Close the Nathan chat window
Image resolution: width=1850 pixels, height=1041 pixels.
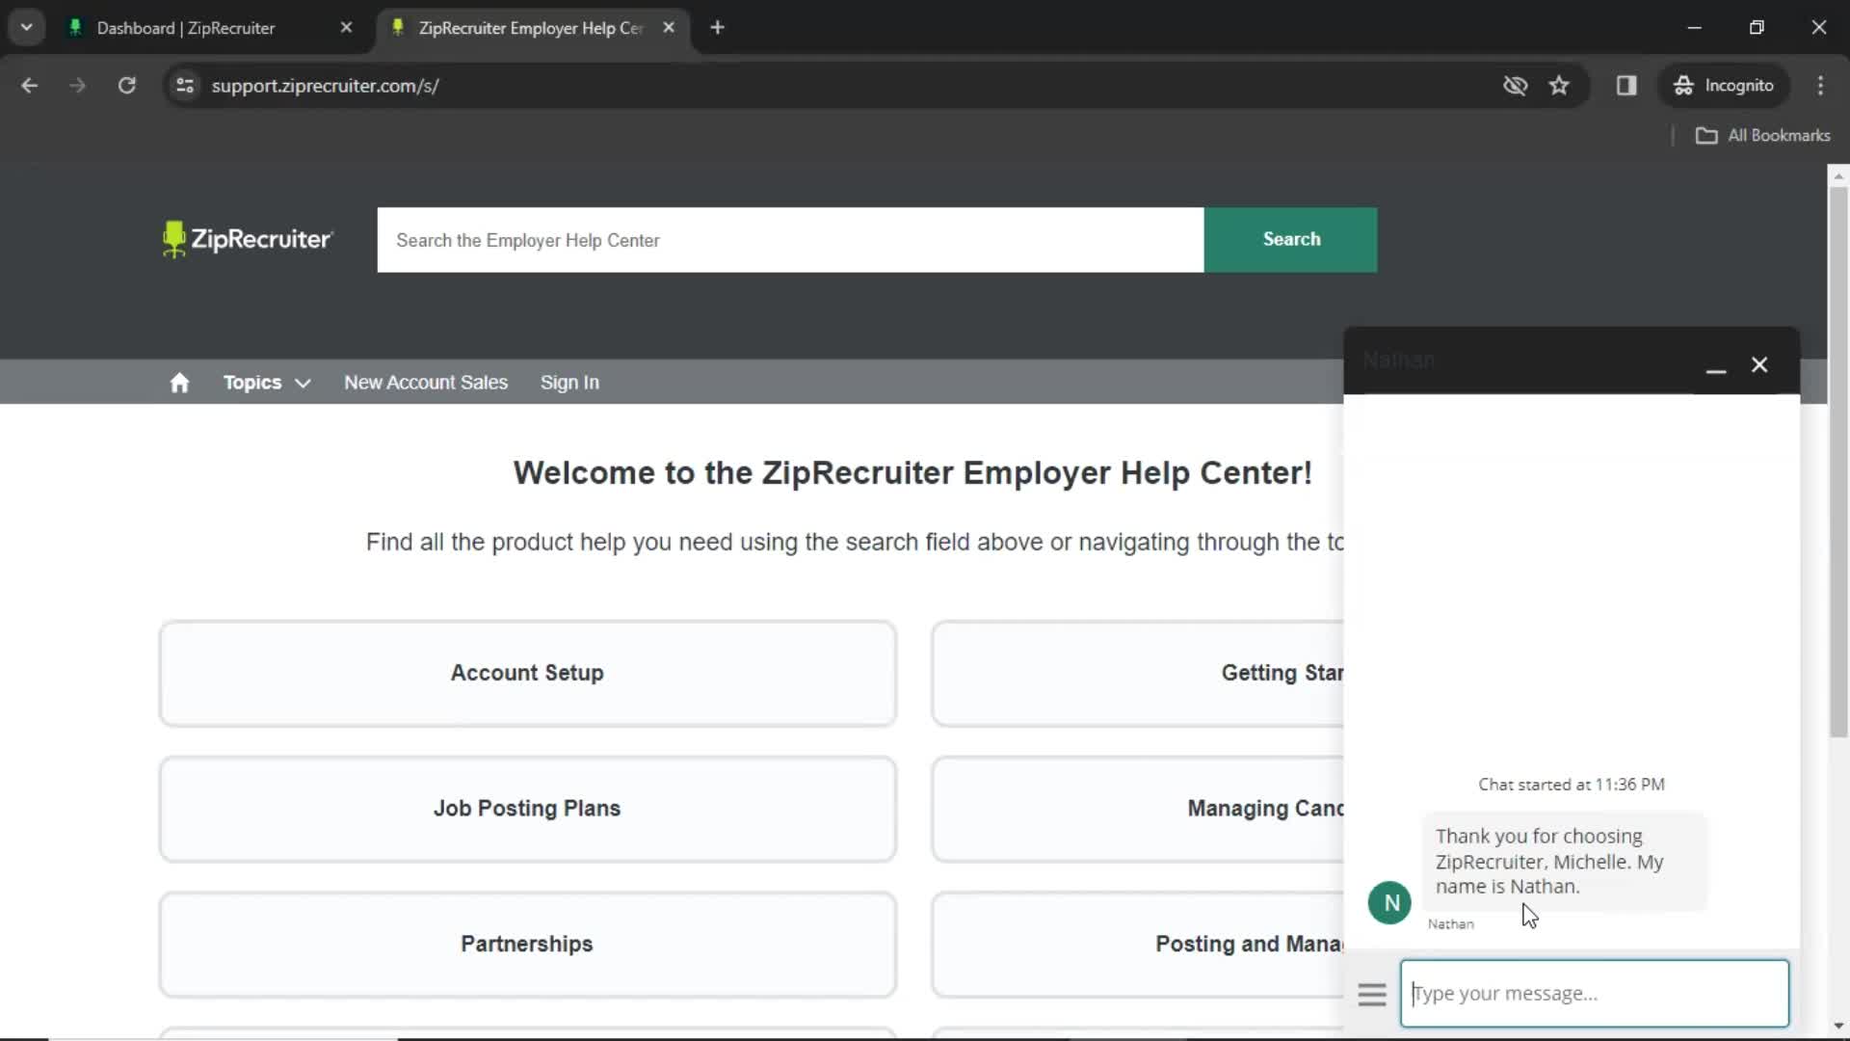[1759, 365]
